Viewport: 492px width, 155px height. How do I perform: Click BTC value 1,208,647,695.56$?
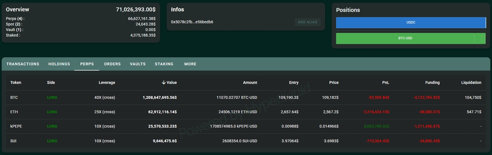point(160,98)
